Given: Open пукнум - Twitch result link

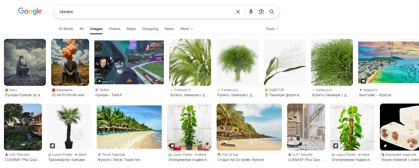Looking at the screenshot, I should (x=109, y=95).
